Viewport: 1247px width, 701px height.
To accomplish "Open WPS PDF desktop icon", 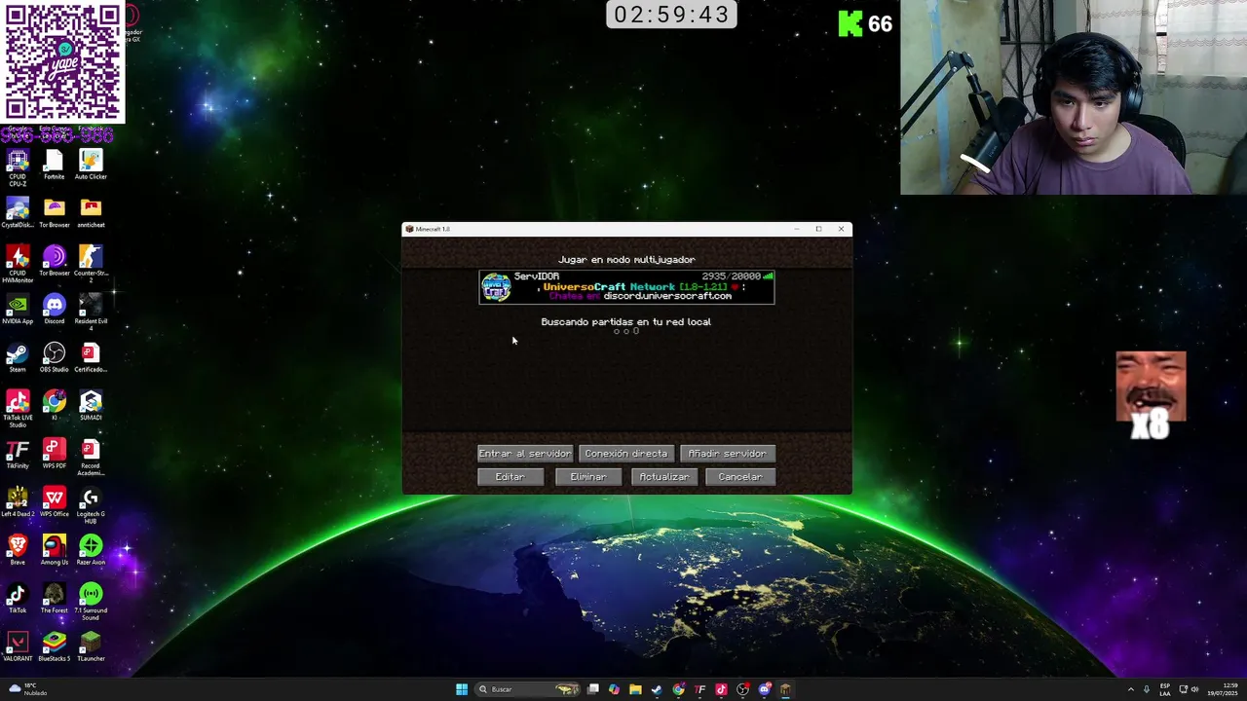I will click(55, 455).
